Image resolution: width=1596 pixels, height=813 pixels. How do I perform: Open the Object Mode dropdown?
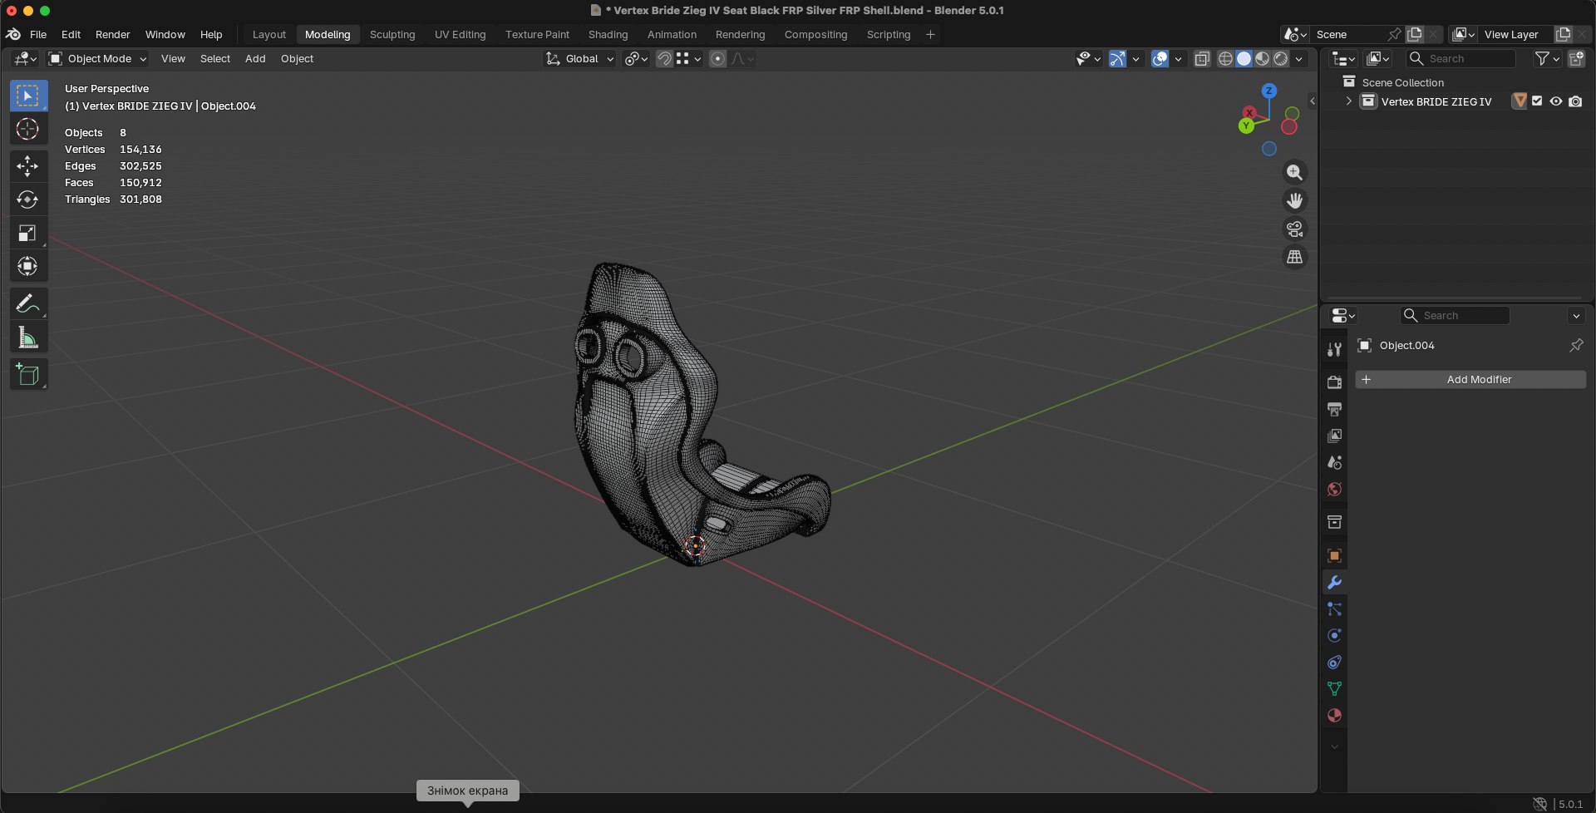(x=98, y=59)
